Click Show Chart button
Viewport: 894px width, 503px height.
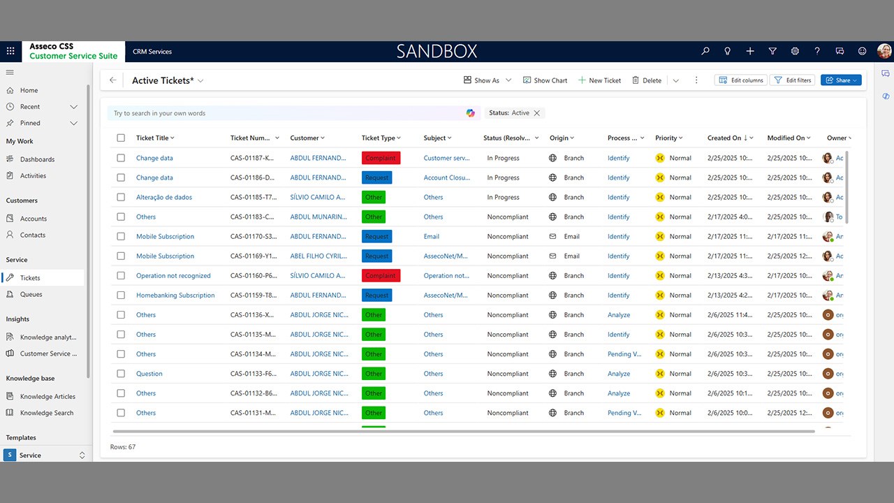pos(545,80)
